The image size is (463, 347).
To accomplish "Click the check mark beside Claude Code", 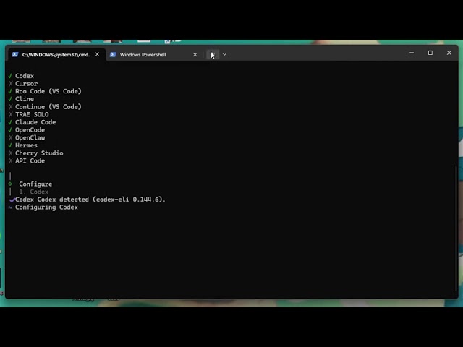I will pos(10,122).
